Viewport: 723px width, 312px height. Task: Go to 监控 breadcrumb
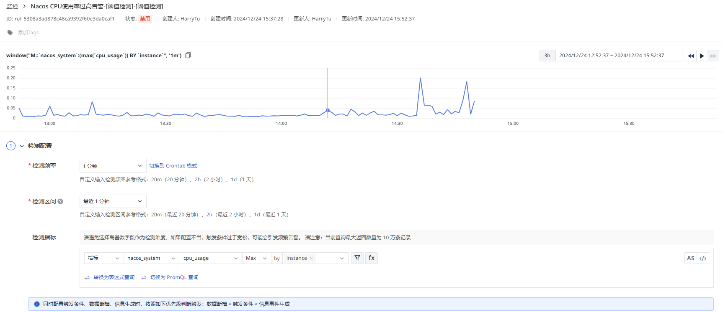12,6
